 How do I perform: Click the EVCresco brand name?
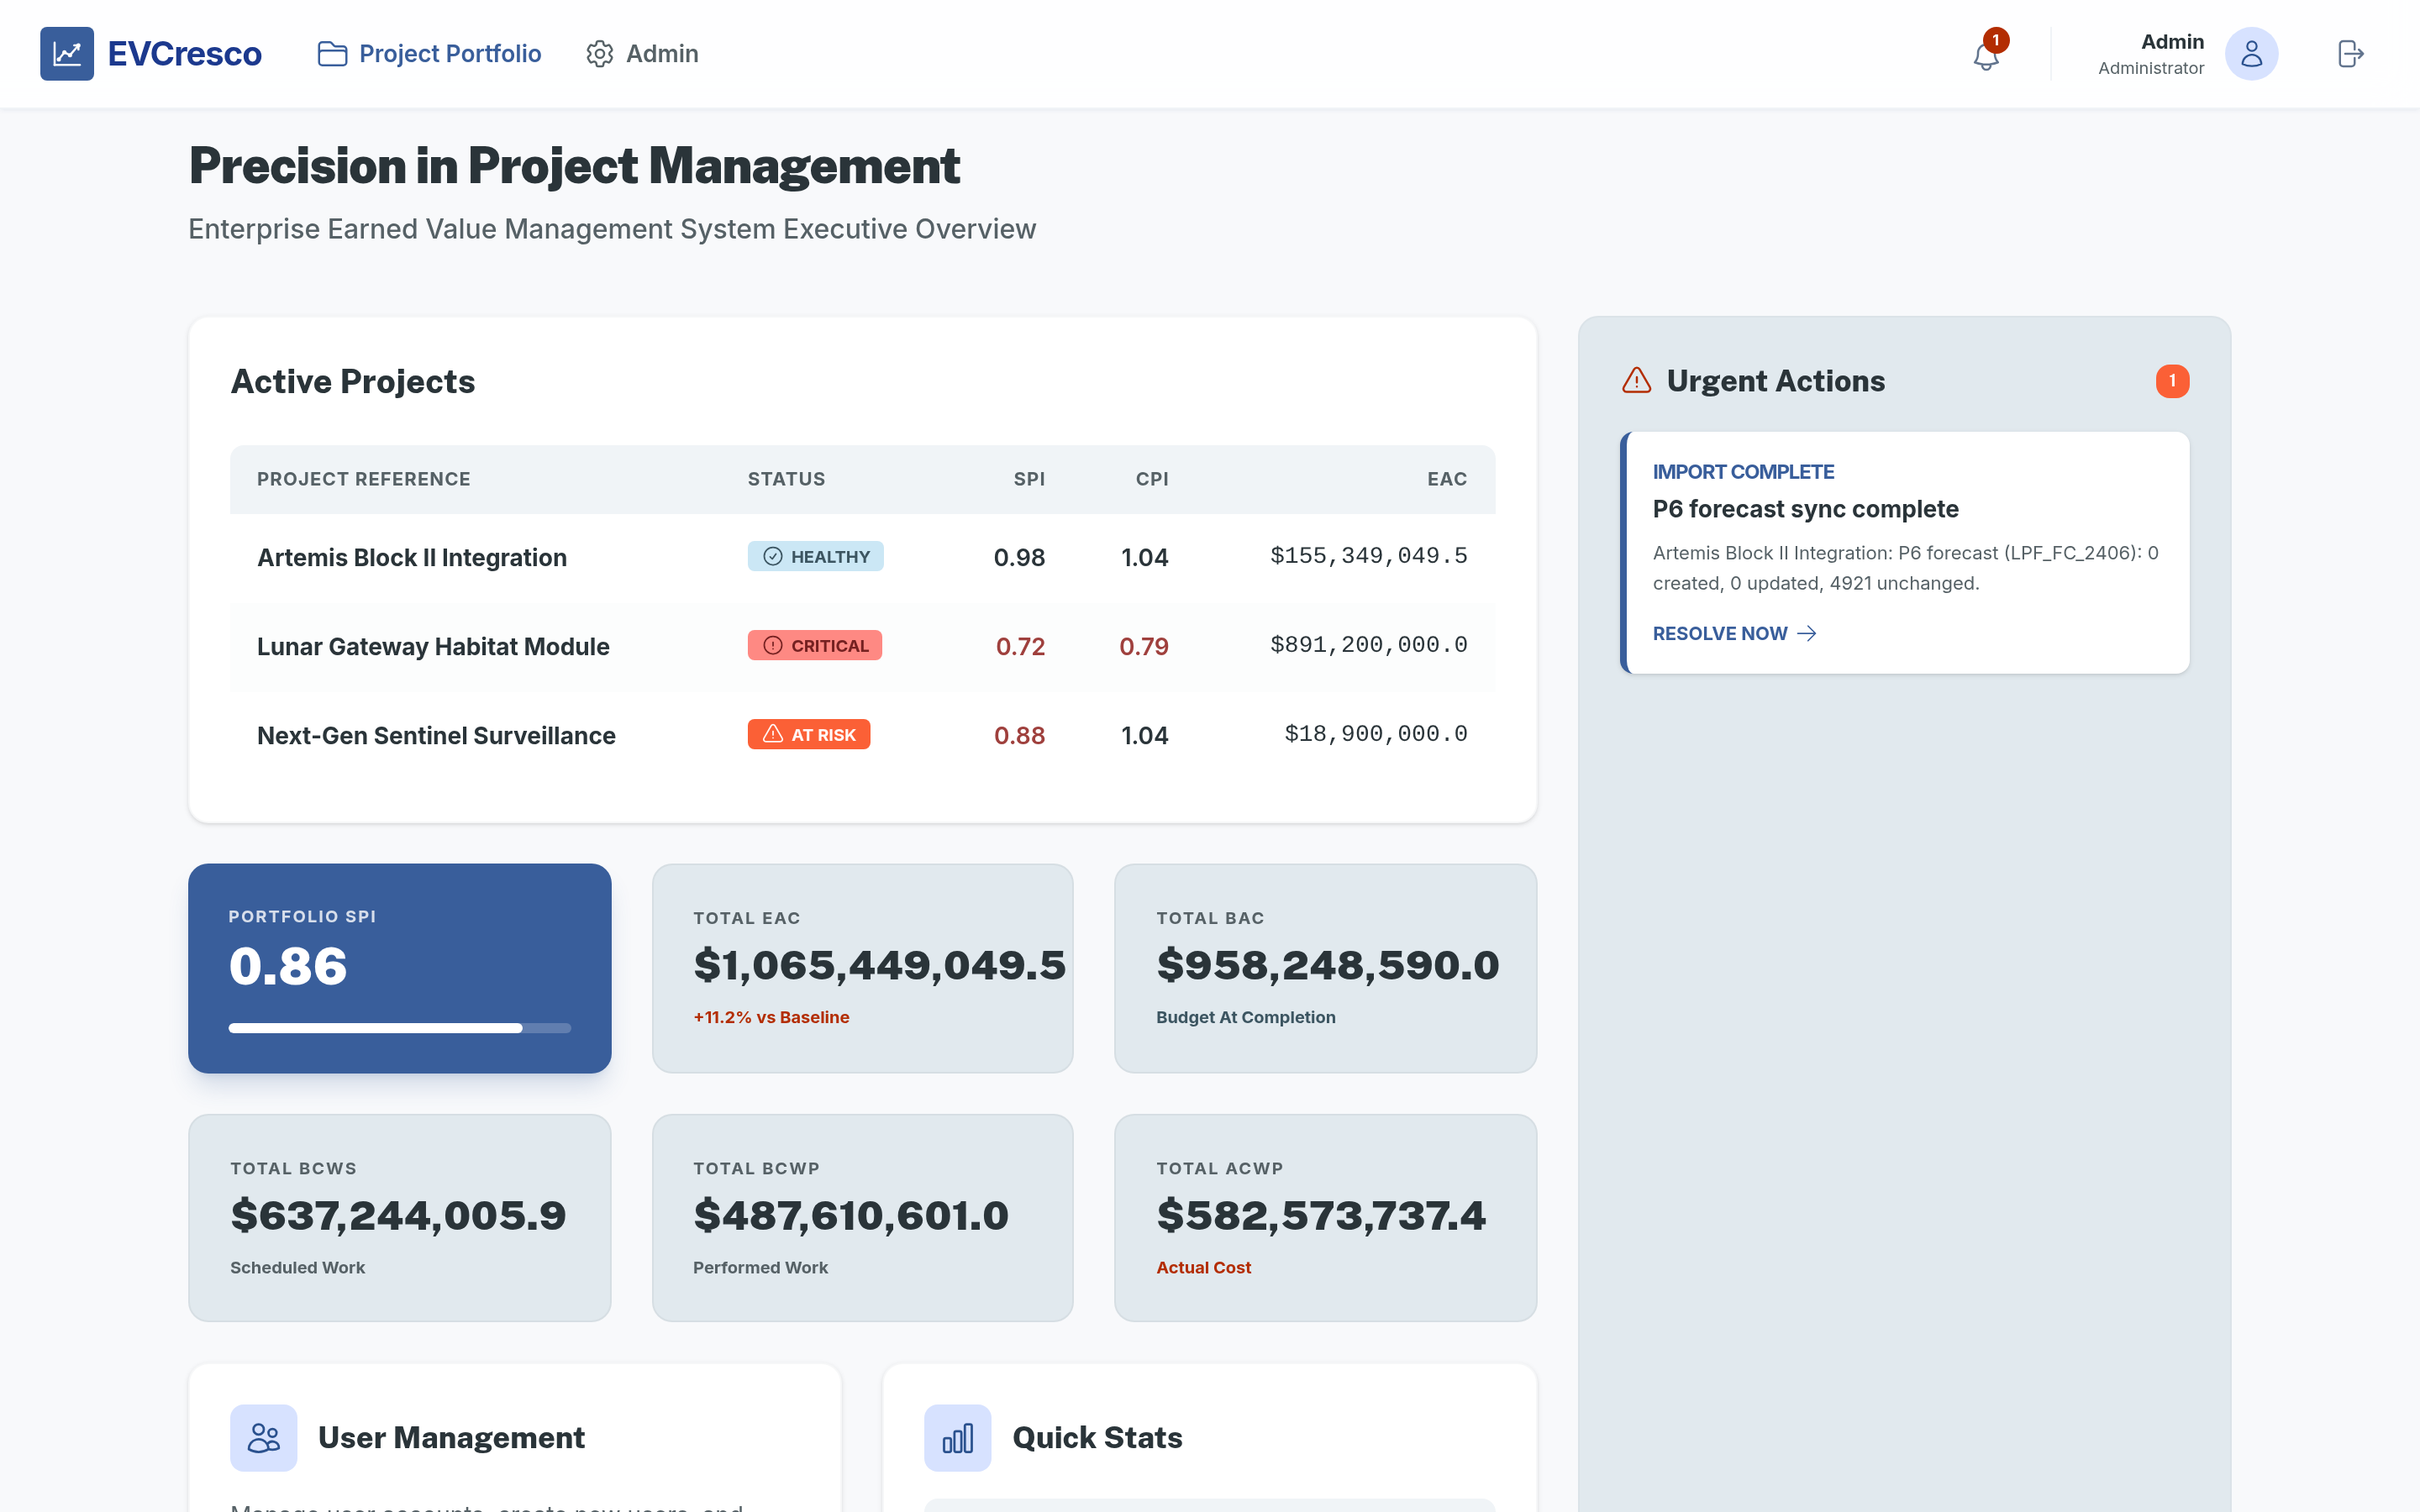[x=185, y=54]
